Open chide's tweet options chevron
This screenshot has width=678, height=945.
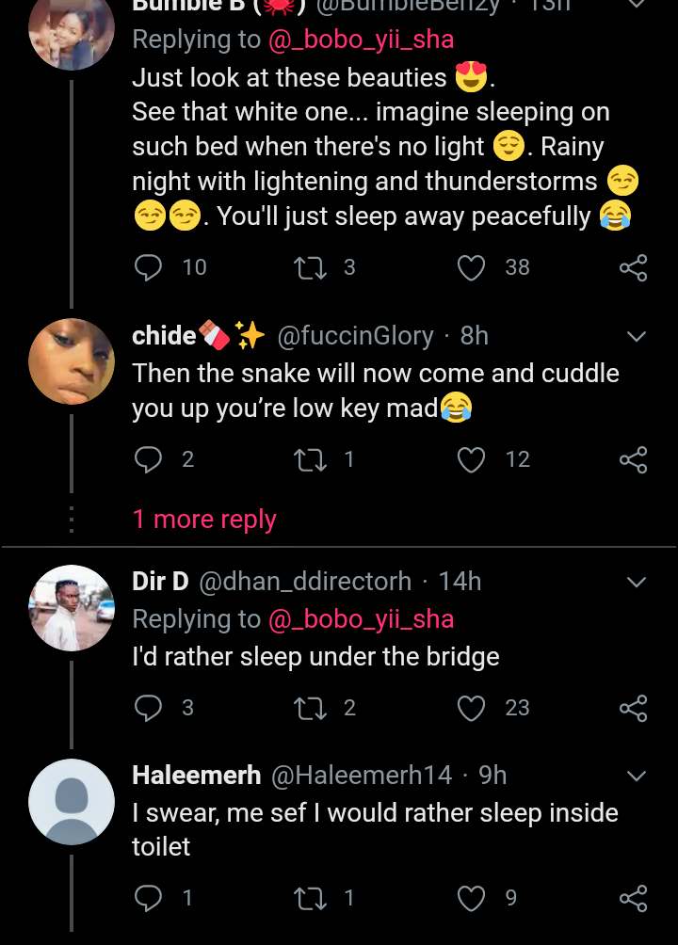[x=637, y=337]
